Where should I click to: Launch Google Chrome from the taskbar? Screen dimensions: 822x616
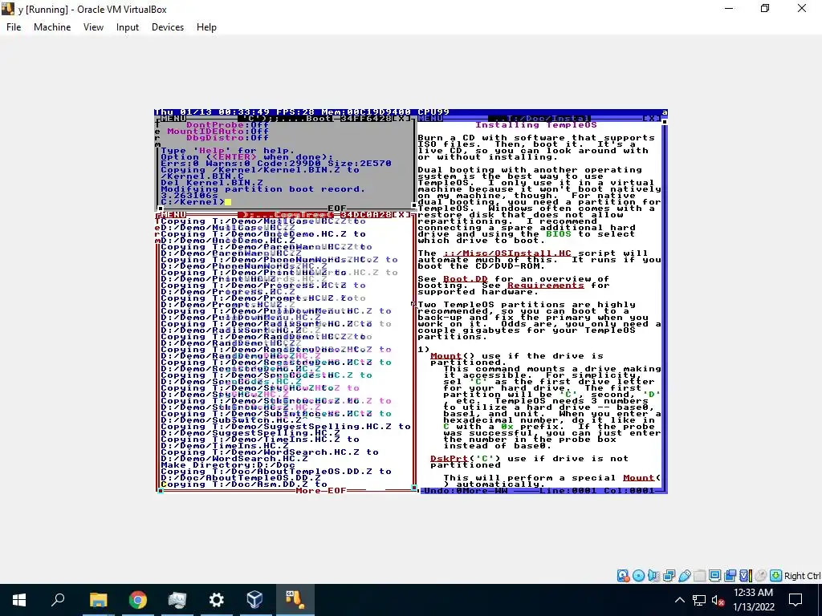(x=137, y=600)
